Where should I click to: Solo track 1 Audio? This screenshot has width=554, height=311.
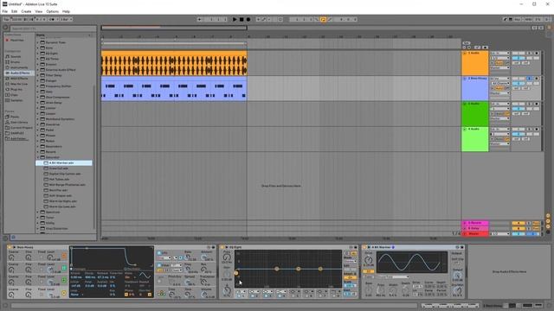tap(529, 54)
